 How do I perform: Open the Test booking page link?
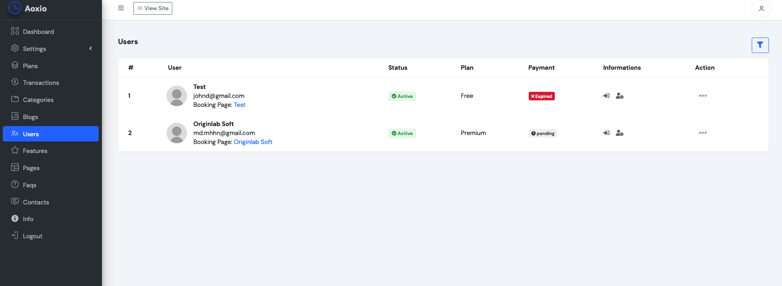click(239, 105)
